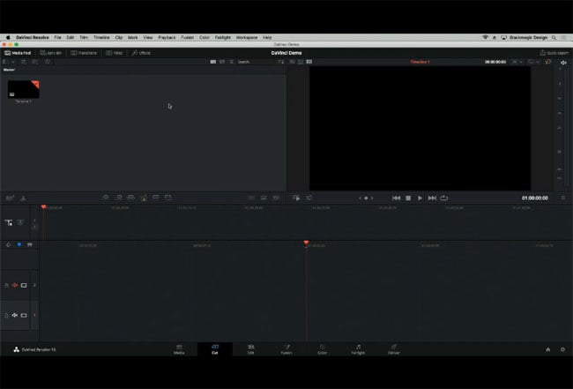The image size is (573, 389).
Task: Toggle loop playback button
Action: click(443, 198)
